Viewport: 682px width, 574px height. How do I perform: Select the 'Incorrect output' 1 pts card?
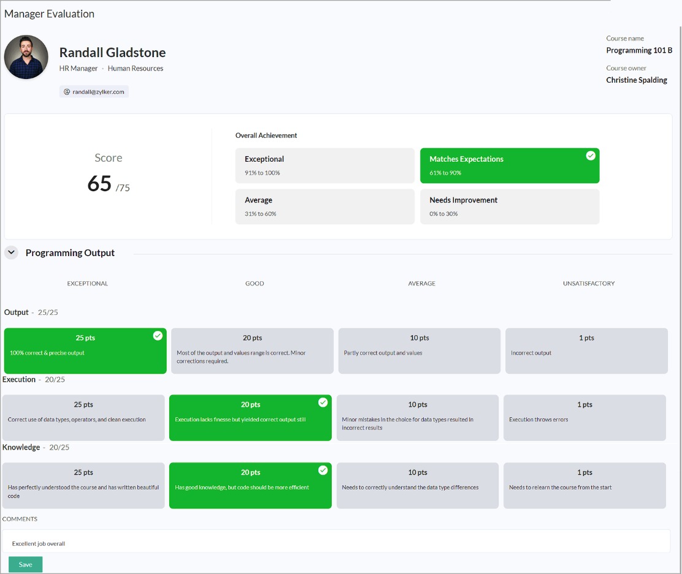[x=586, y=351]
